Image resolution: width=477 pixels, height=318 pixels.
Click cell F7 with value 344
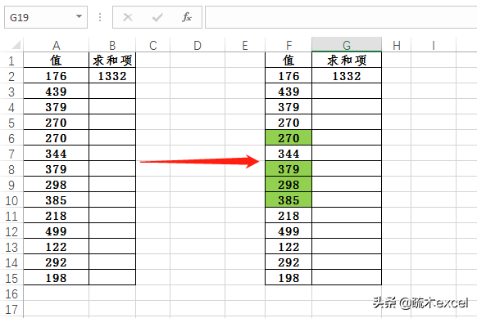click(288, 153)
